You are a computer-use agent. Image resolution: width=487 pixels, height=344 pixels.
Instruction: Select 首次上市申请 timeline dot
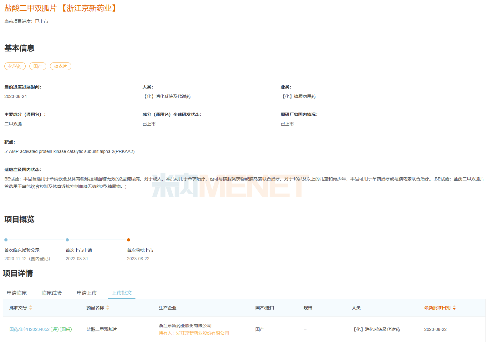[x=67, y=240]
